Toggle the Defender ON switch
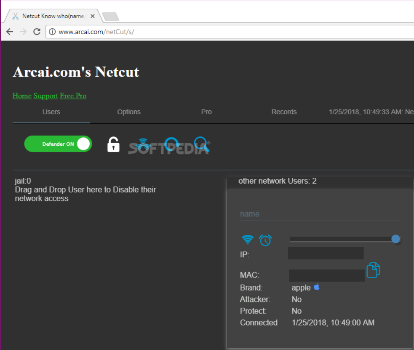The width and height of the screenshot is (414, 350). click(58, 144)
